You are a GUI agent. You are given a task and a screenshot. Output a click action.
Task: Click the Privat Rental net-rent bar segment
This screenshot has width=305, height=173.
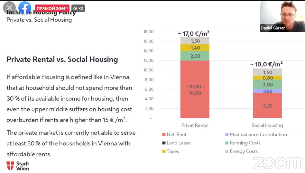[195, 89]
